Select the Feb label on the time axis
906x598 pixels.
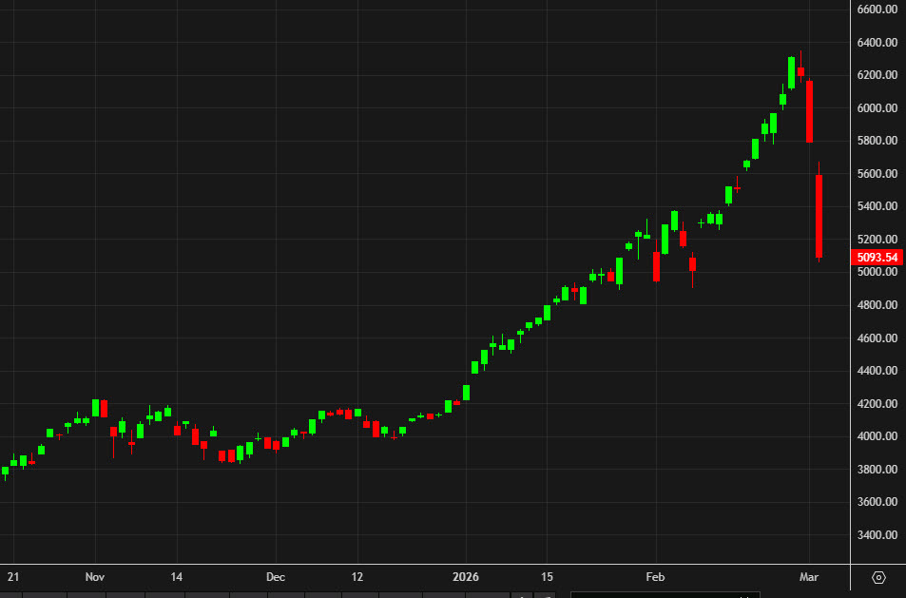coord(655,576)
